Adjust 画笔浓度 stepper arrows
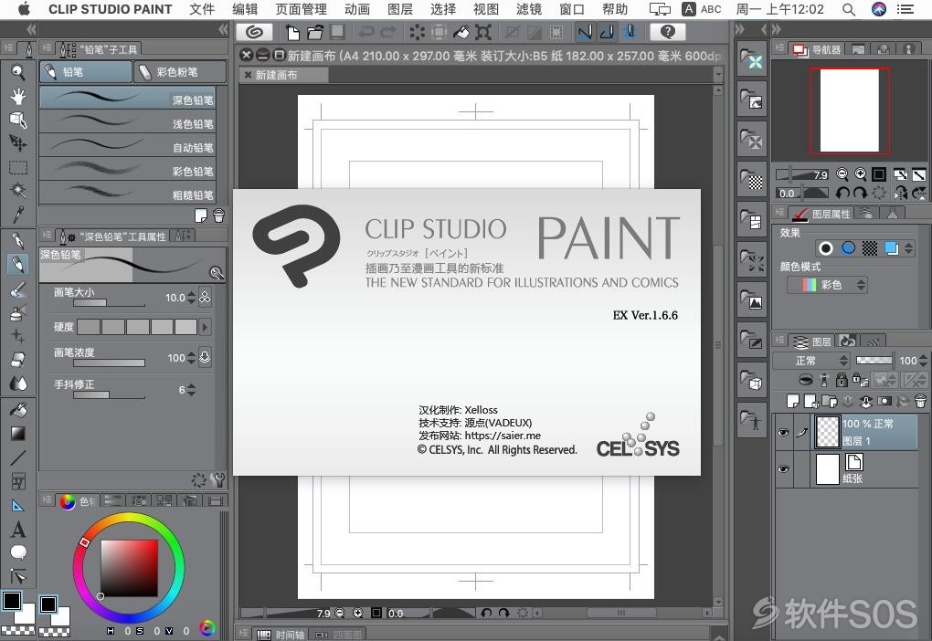Screen dimensions: 932x641 click(x=191, y=358)
